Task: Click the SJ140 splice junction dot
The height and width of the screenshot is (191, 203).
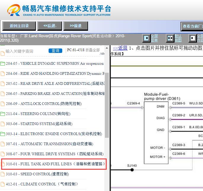Action: pos(132,170)
